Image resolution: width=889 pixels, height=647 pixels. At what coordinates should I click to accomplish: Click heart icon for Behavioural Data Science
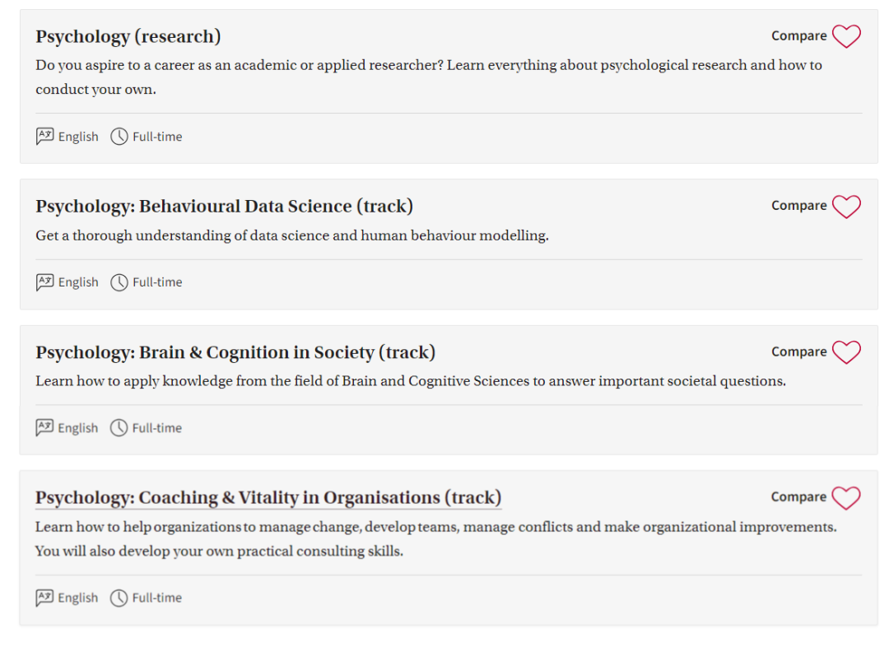(x=846, y=207)
